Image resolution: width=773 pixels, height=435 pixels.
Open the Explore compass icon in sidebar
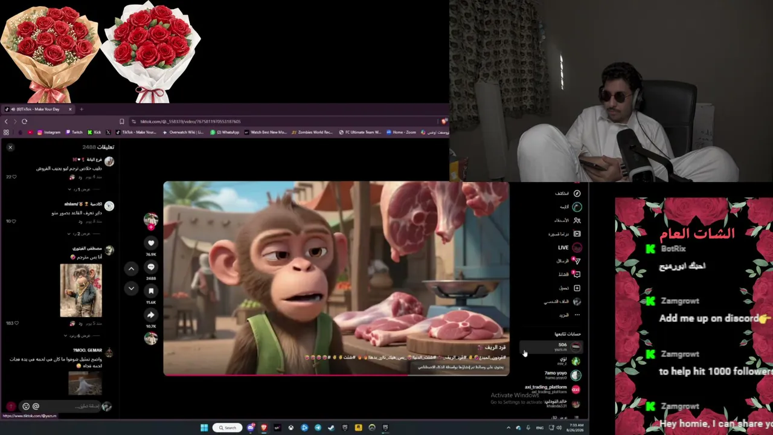point(577,193)
